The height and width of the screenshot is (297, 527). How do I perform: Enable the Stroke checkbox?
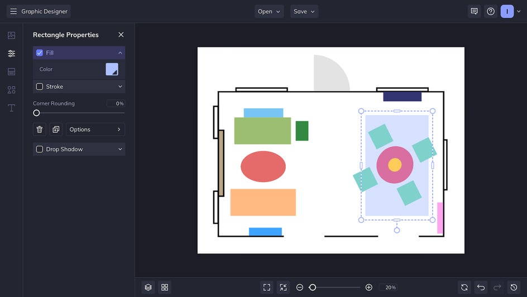(x=40, y=87)
